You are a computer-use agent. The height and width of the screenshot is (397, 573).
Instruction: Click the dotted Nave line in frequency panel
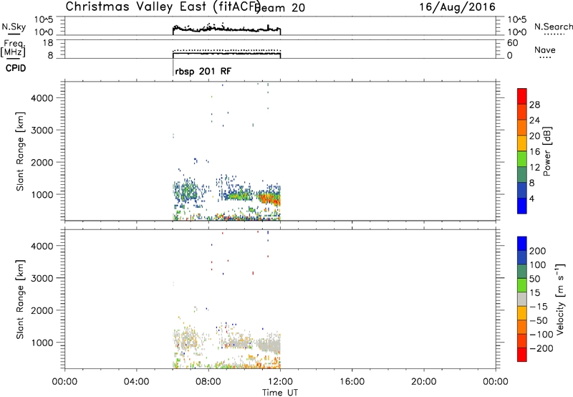[226, 50]
